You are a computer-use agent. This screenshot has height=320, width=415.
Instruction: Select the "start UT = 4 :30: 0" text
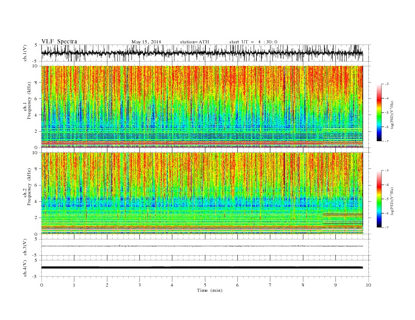coord(253,42)
